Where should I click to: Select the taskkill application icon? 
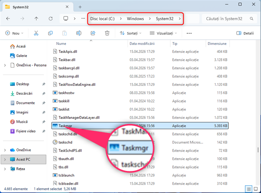tap(55, 101)
